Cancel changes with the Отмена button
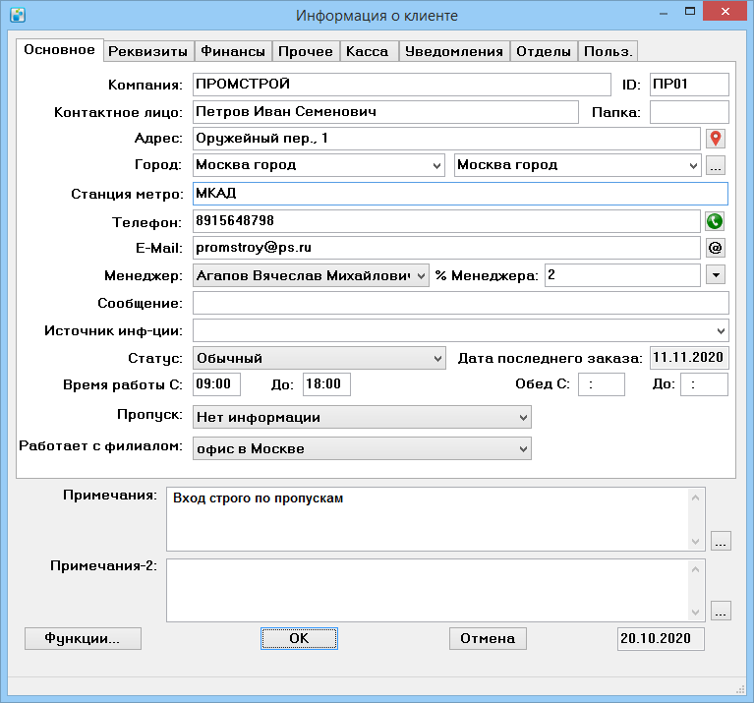The image size is (754, 703). point(488,638)
